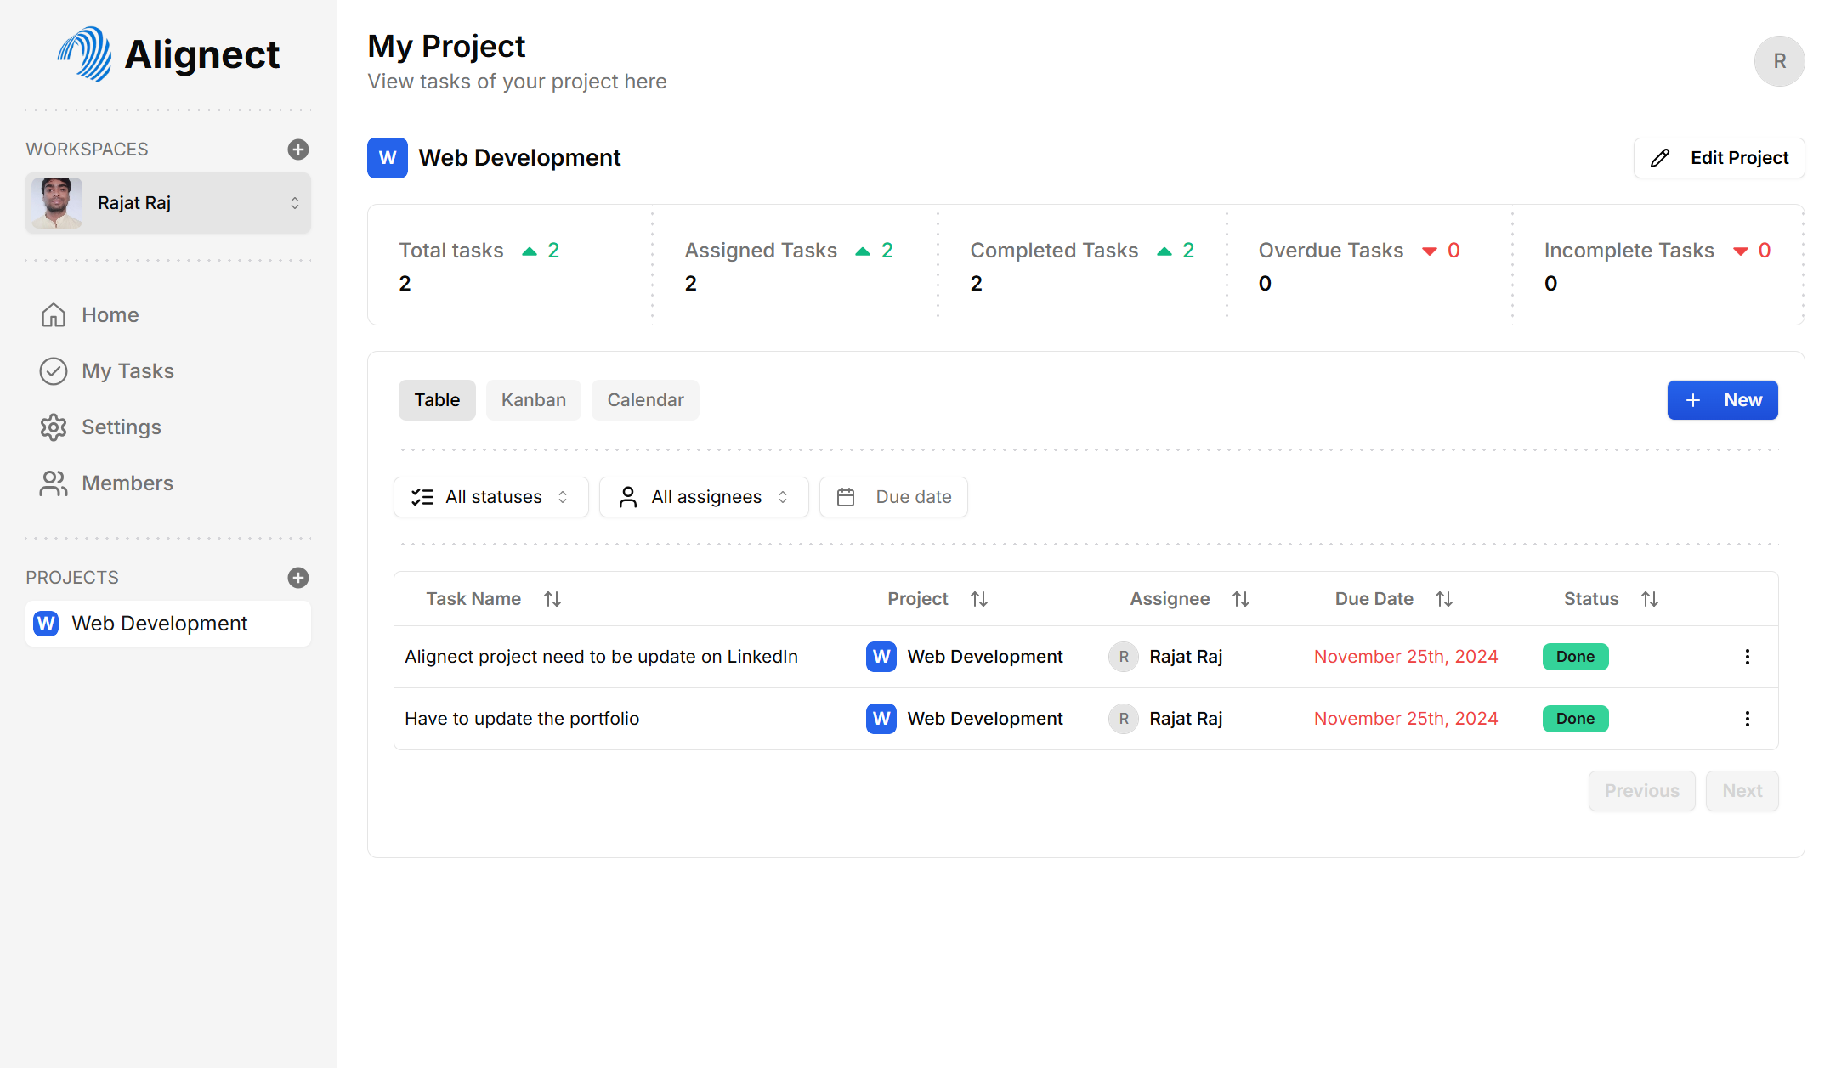Click the Total tasks stat card
The width and height of the screenshot is (1836, 1068).
(x=510, y=265)
